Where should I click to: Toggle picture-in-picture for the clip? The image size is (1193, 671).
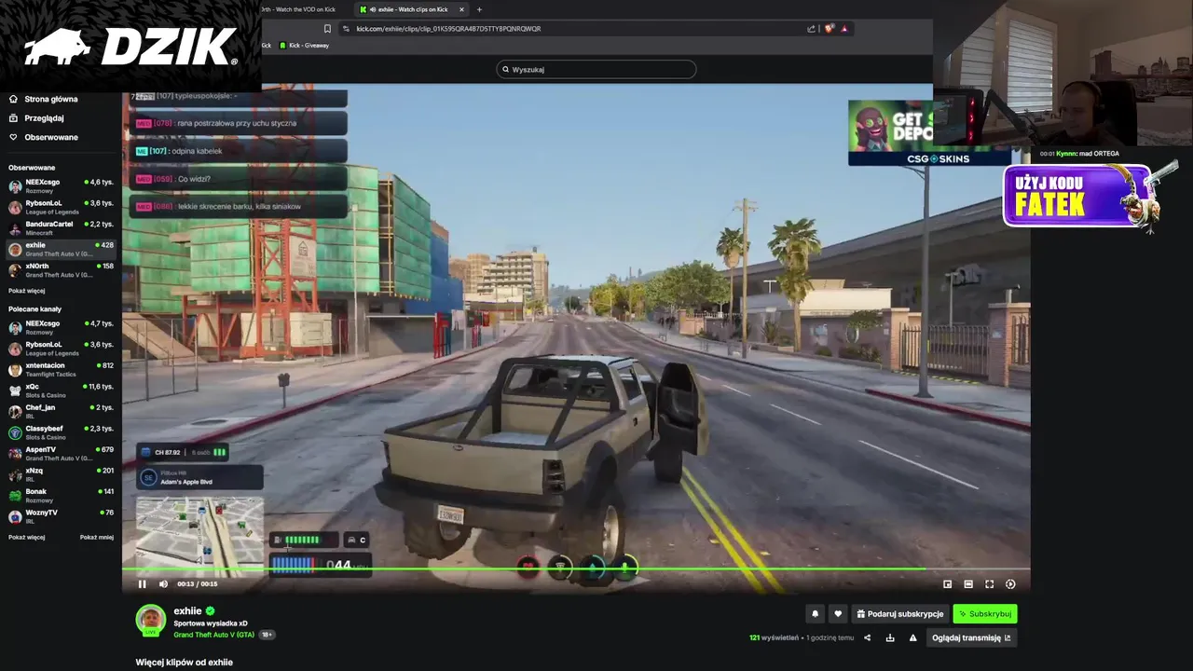coord(948,584)
